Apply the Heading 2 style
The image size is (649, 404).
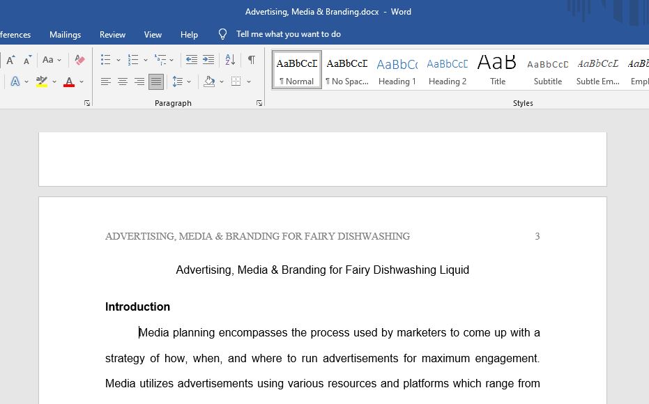(x=448, y=70)
